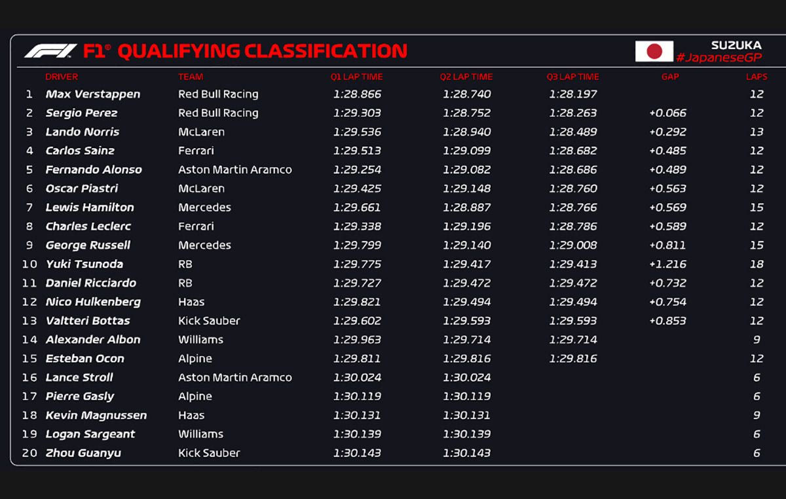Viewport: 786px width, 499px height.
Task: Click Fernando Alonso's name
Action: tap(94, 170)
